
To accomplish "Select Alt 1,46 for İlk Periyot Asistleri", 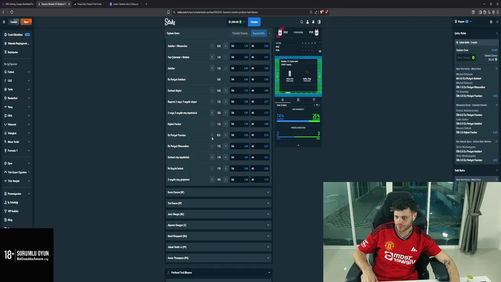I will (260, 80).
